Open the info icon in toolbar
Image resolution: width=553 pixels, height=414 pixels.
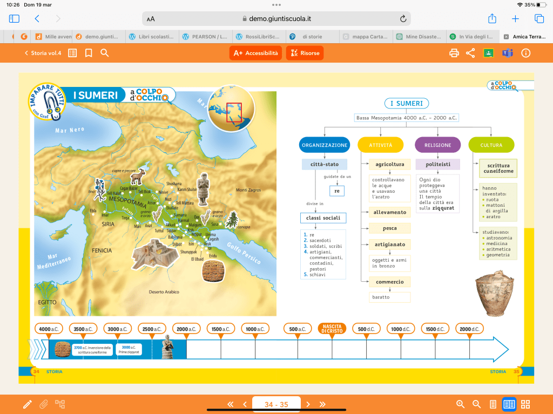coord(525,53)
